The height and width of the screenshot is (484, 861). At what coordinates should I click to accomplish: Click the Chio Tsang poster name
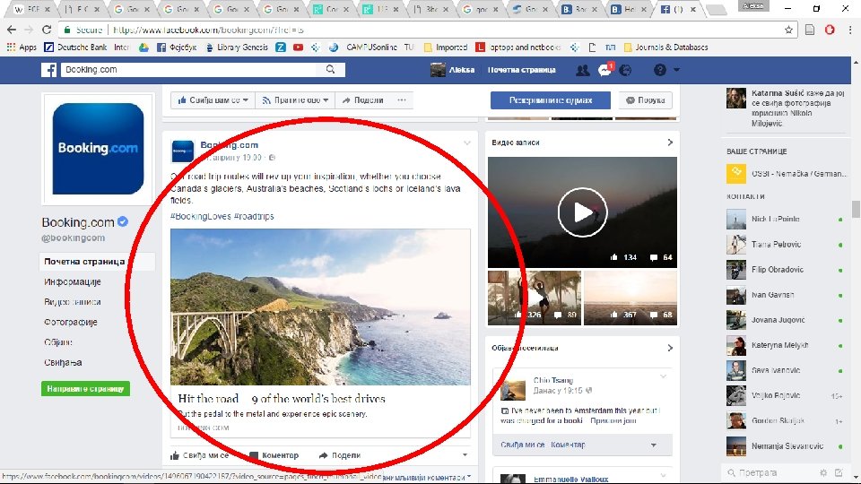[553, 380]
